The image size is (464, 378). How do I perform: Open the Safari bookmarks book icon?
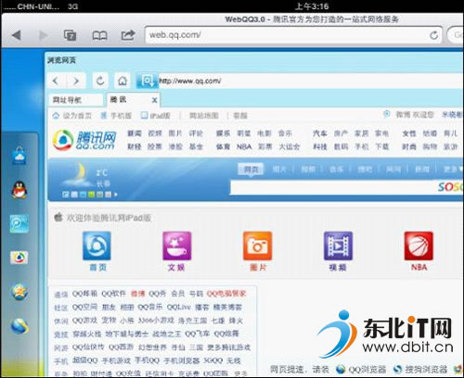point(99,35)
